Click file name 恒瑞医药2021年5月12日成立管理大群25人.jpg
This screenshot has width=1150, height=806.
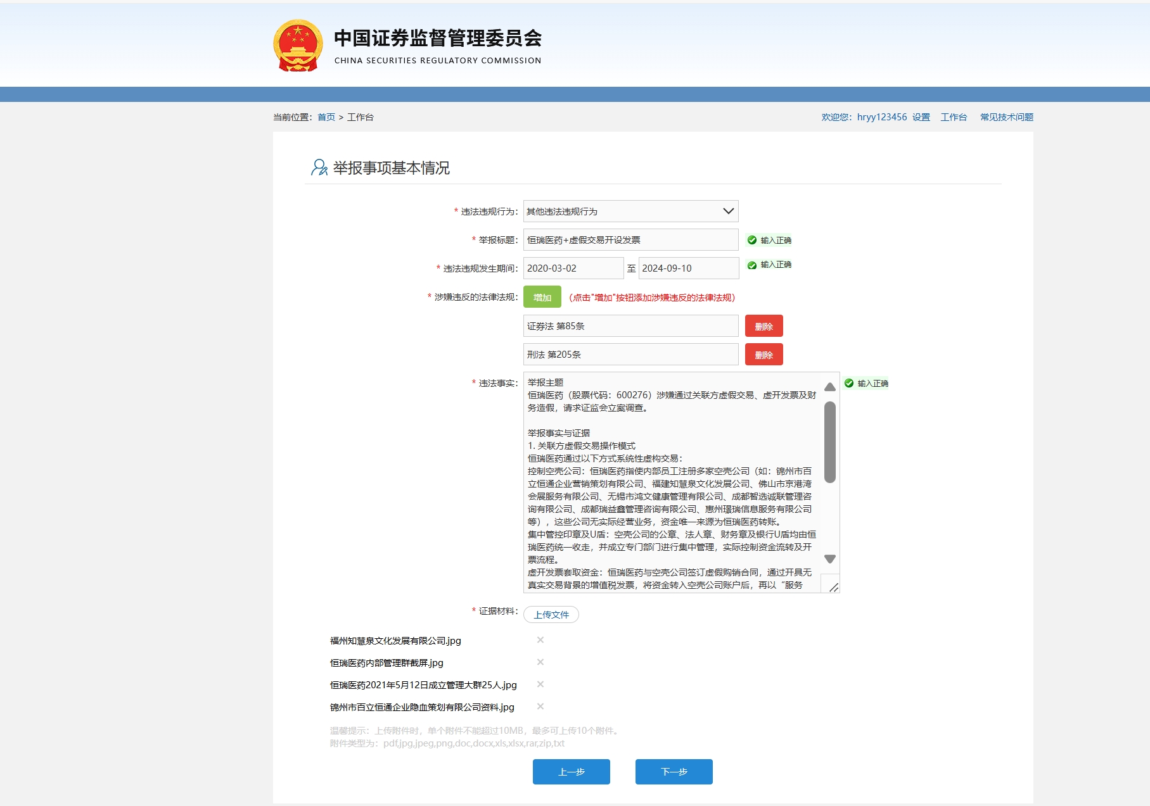pos(423,685)
